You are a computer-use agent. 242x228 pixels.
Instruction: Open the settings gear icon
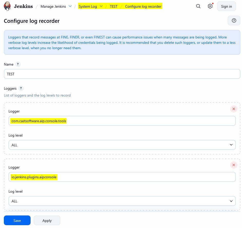(210, 6)
